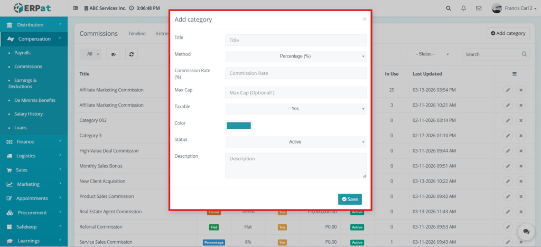Open the messages envelope icon
Viewport: 541px width, 247px height.
[x=479, y=8]
